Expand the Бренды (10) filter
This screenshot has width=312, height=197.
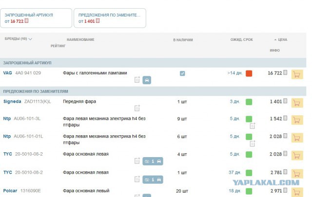(19, 39)
